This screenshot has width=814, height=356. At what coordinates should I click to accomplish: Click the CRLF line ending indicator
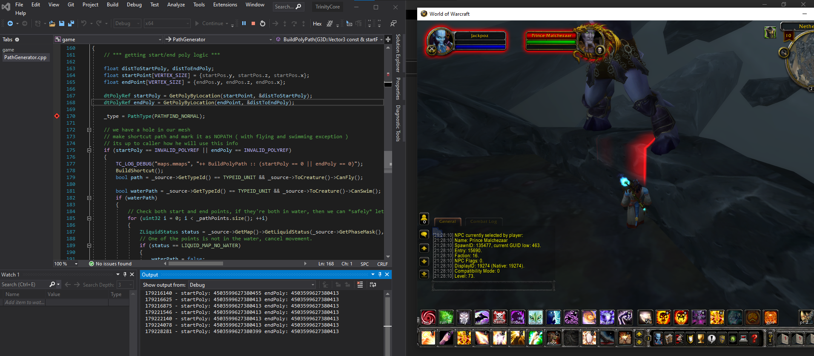(x=382, y=264)
